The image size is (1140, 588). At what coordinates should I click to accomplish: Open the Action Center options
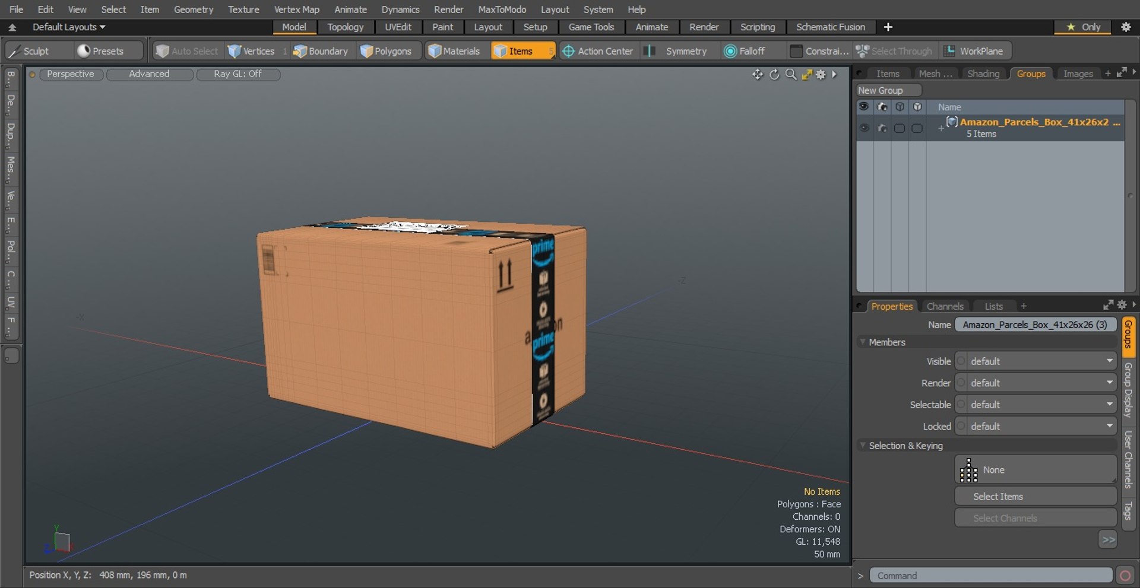598,51
